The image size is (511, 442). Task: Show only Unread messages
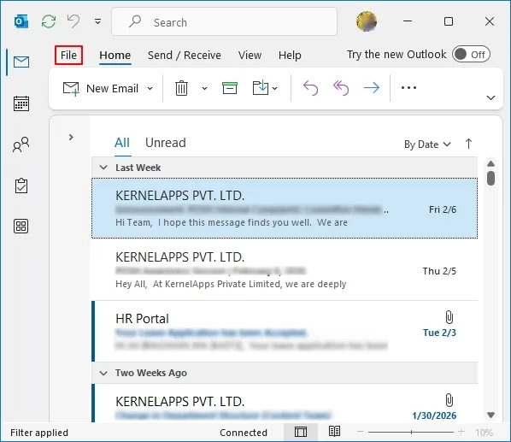(166, 143)
